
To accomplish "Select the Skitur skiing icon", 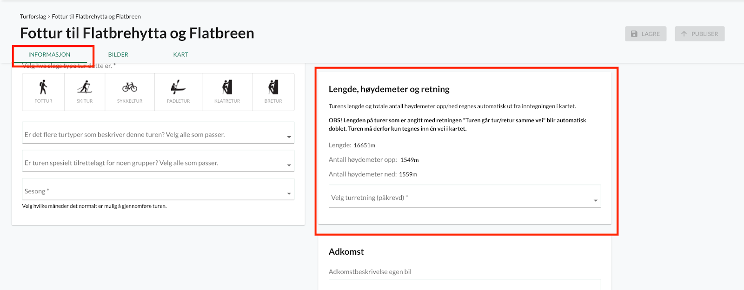I will pyautogui.click(x=85, y=87).
